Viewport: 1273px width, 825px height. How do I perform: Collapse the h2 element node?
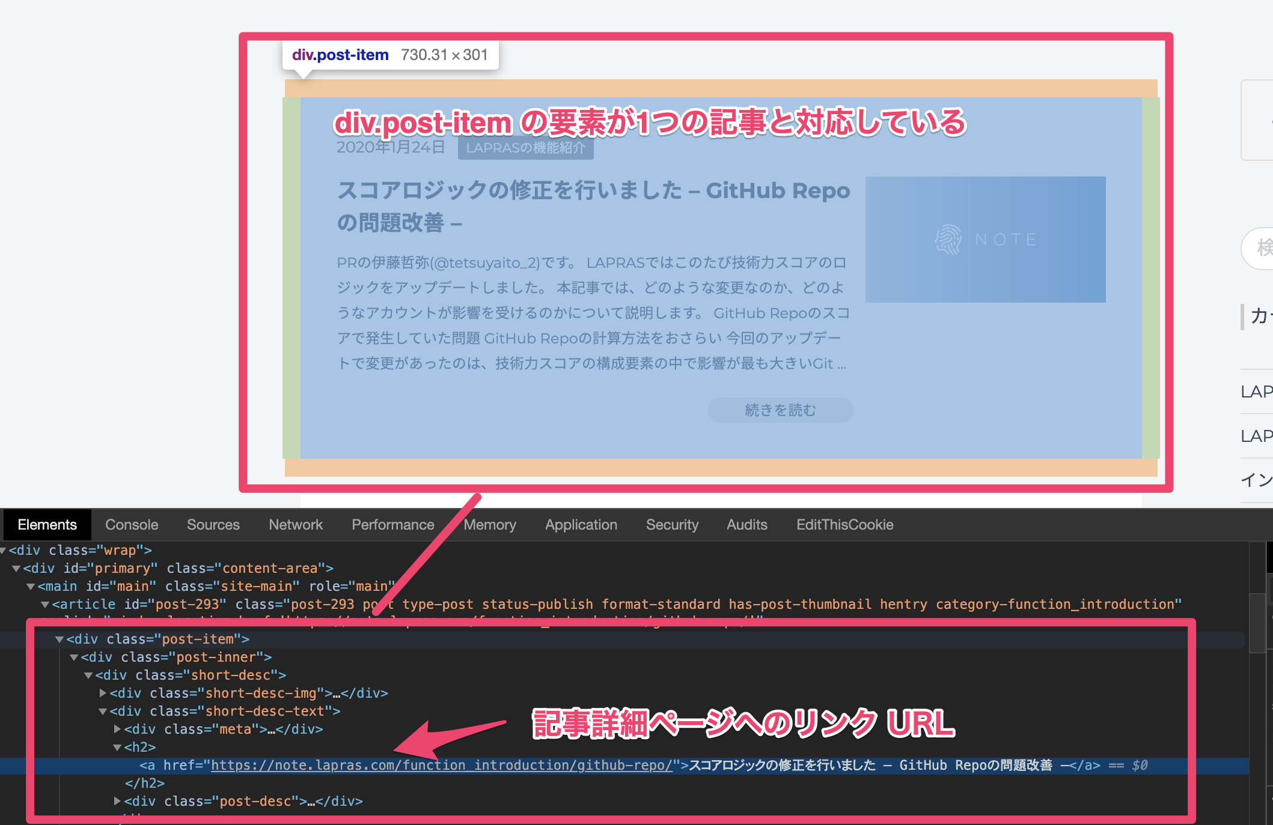tap(117, 748)
